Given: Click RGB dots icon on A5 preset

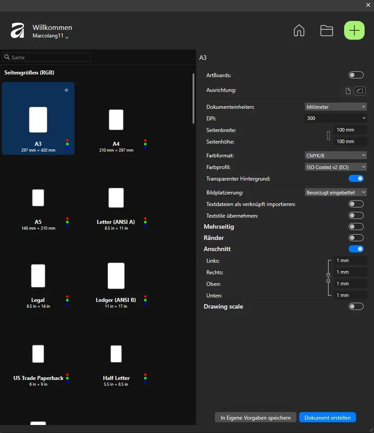Looking at the screenshot, I should click(x=67, y=222).
